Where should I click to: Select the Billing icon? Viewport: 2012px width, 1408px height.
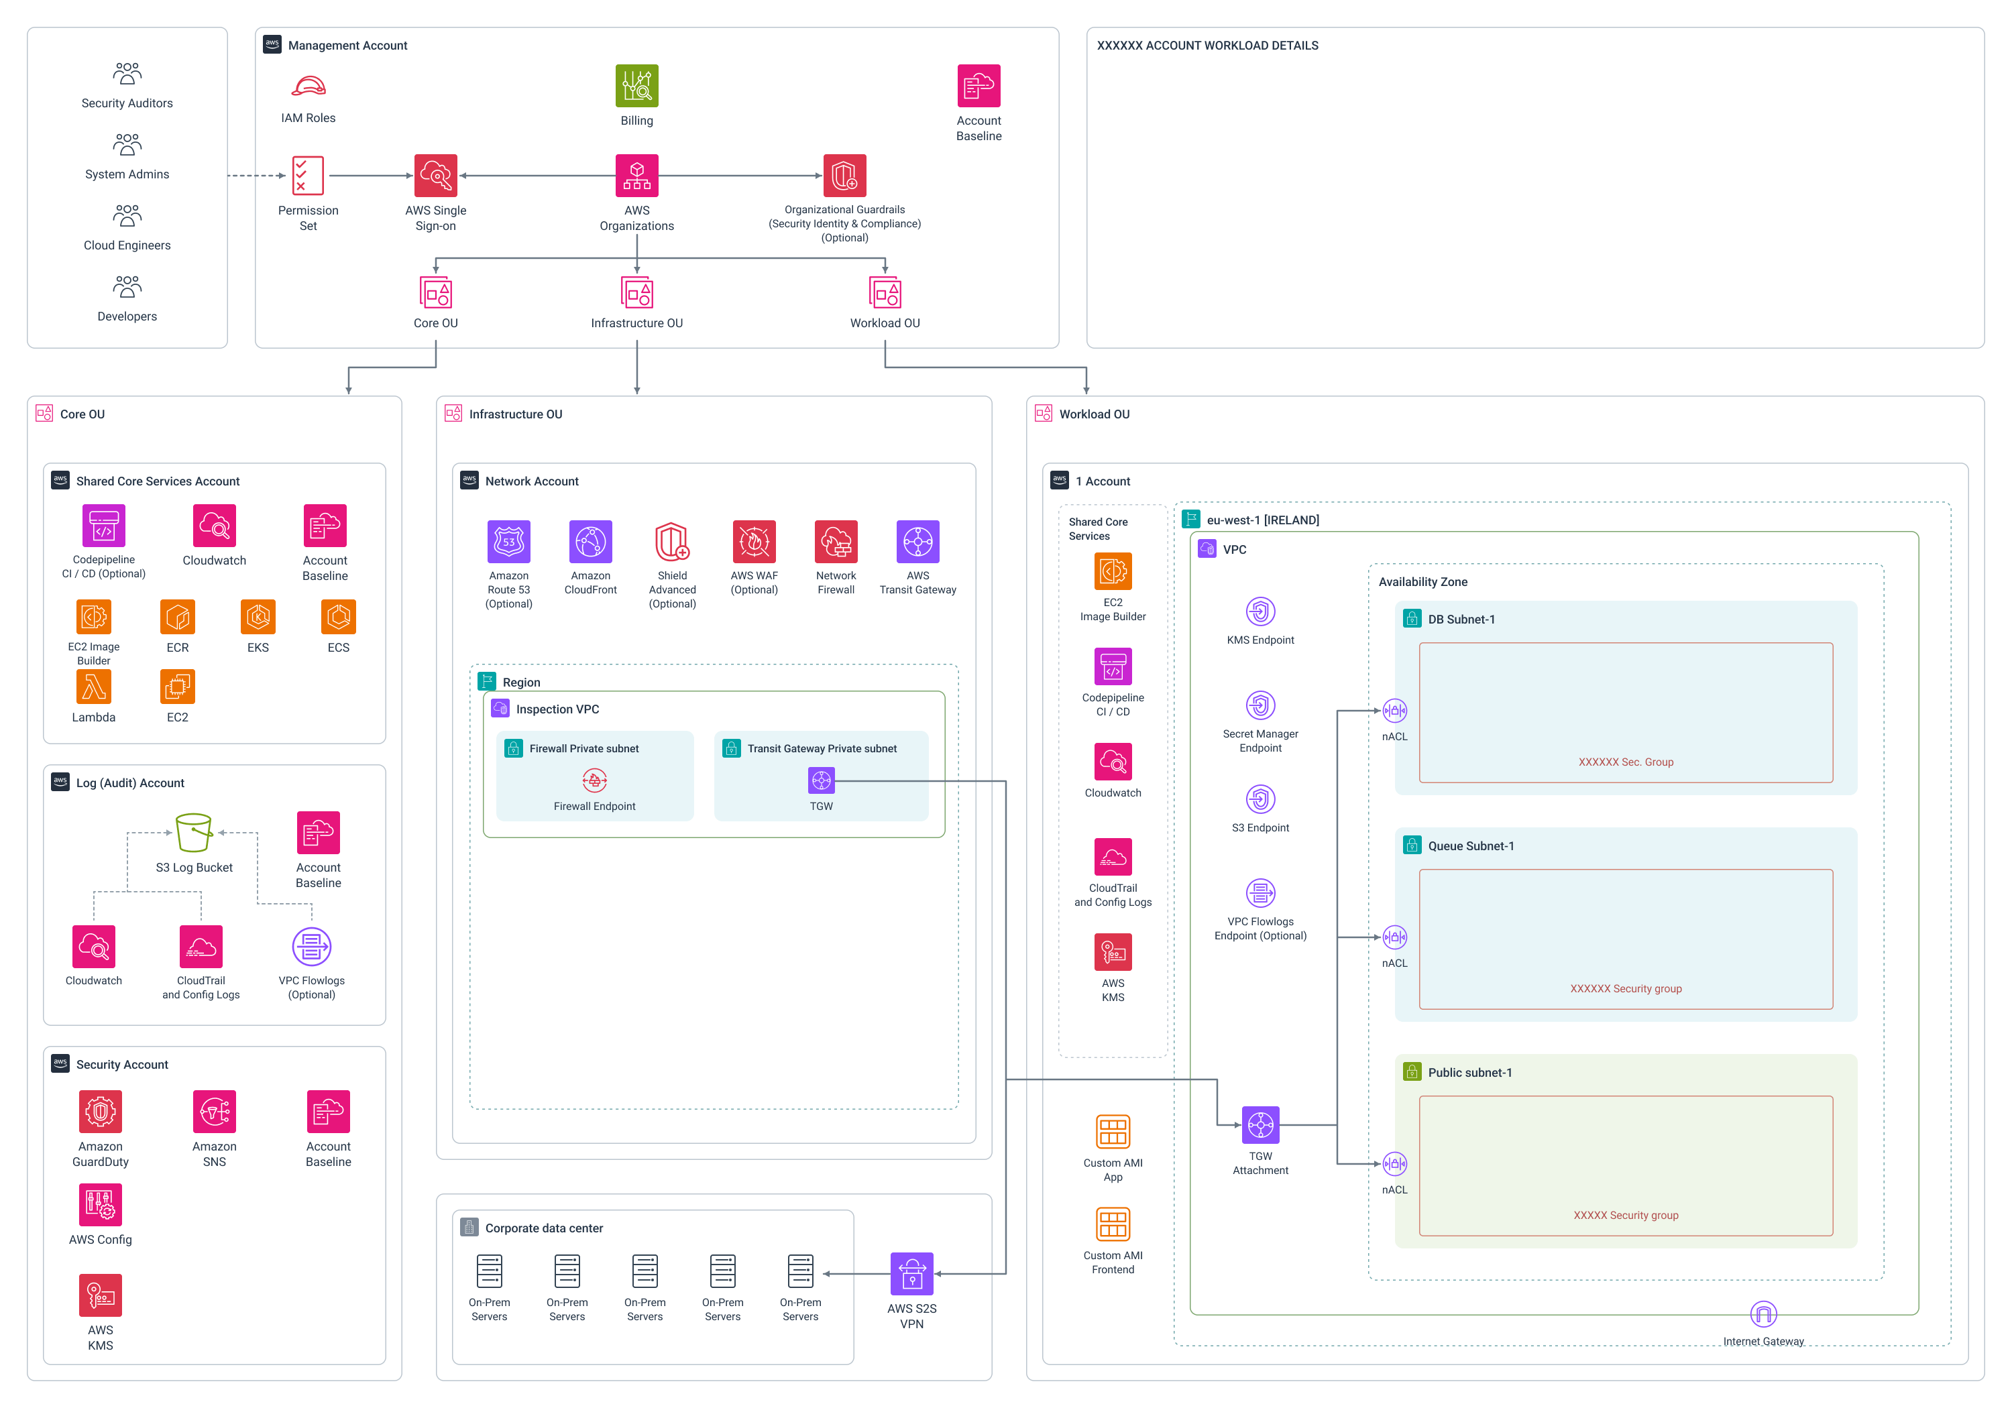tap(637, 86)
